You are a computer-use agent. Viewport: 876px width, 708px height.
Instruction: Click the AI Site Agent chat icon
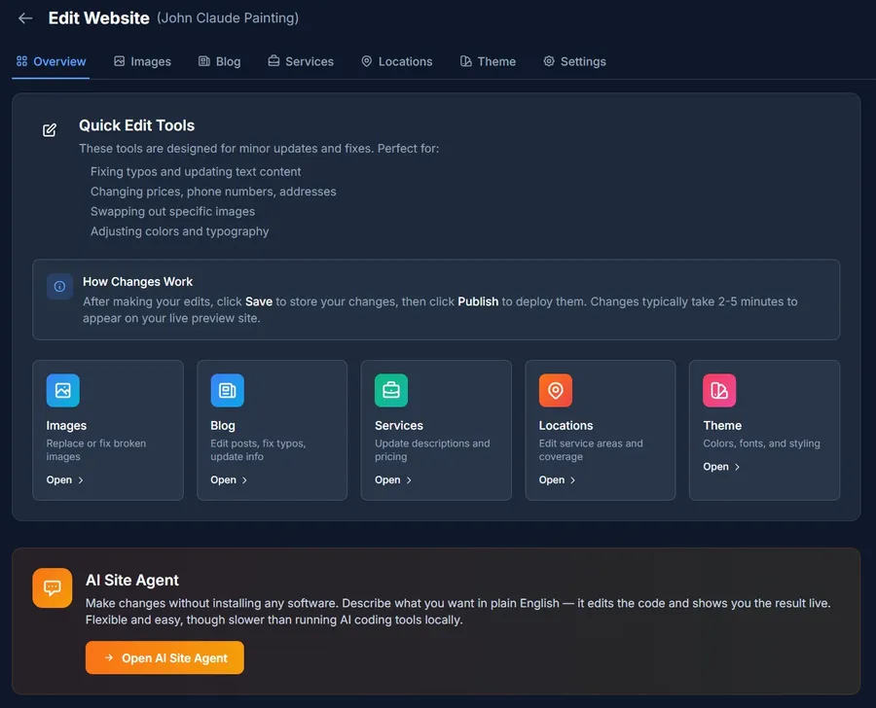tap(53, 587)
